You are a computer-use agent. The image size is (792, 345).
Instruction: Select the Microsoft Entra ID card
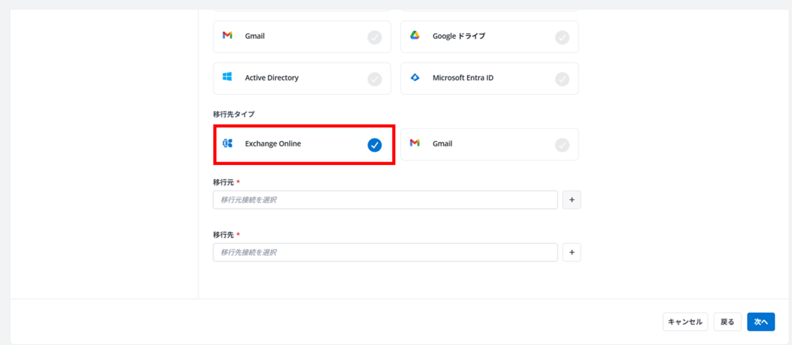click(490, 78)
